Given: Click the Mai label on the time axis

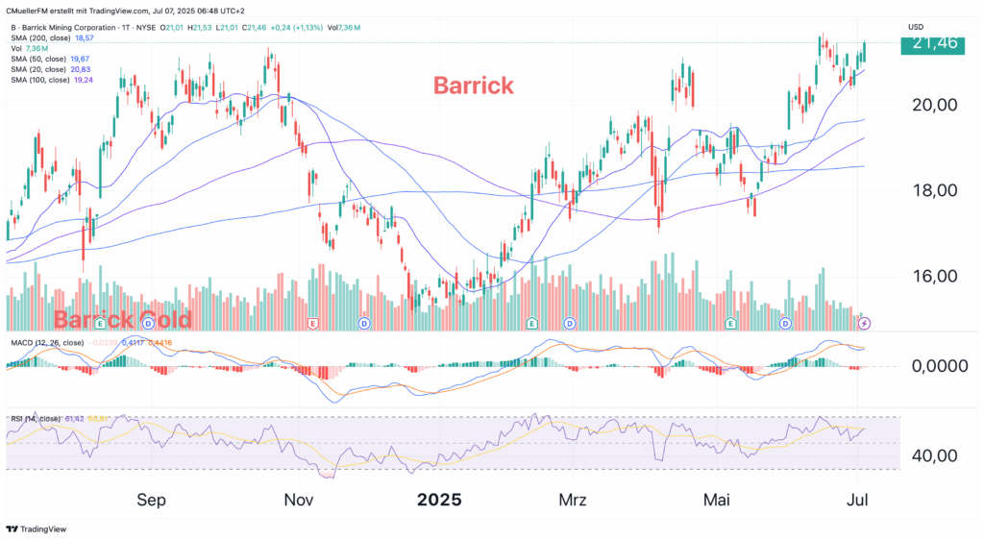Looking at the screenshot, I should tap(716, 500).
